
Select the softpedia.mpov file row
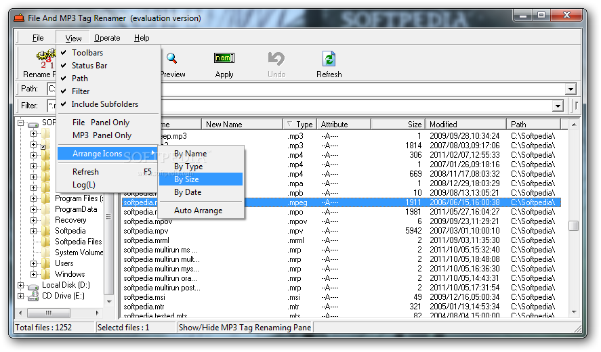click(341, 221)
